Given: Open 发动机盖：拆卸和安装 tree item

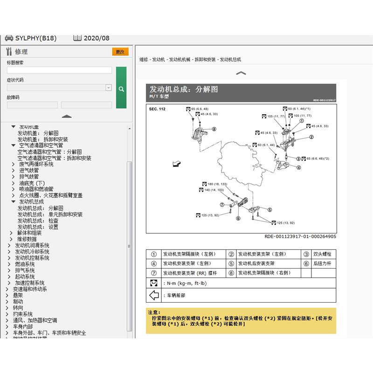Looking at the screenshot, I should point(42,139).
